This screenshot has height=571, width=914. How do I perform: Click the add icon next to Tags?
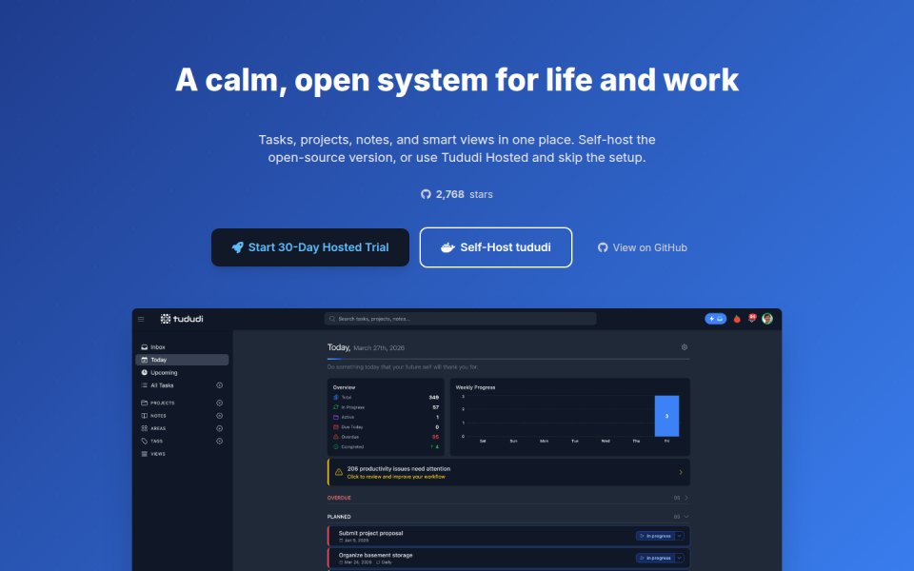(220, 441)
